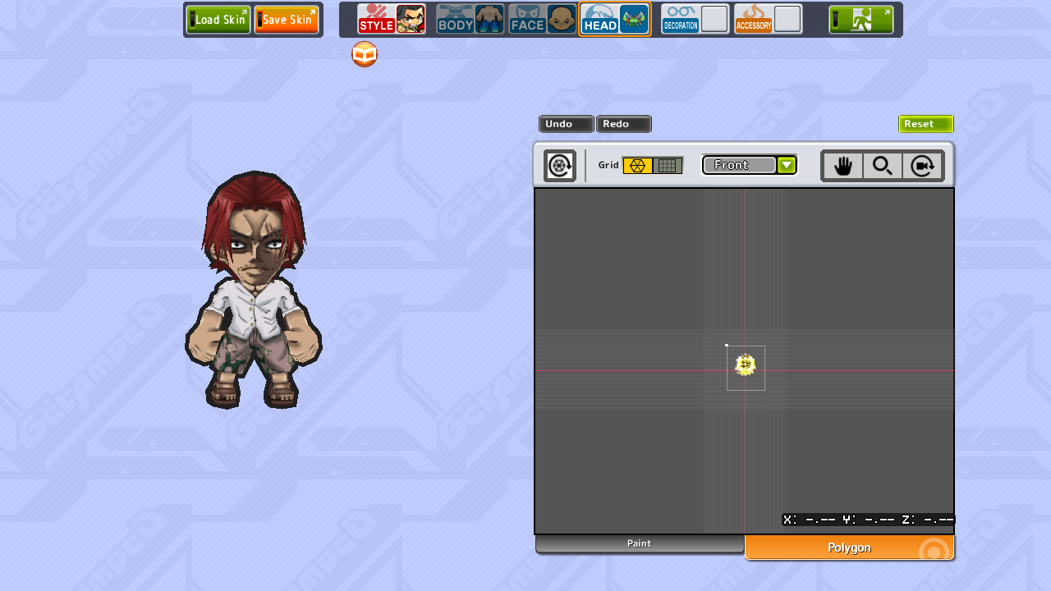
Task: Click the yellow polygon object in viewport
Action: (745, 365)
